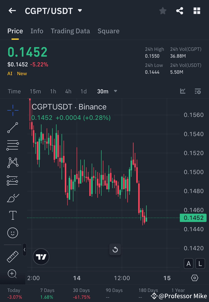Image resolution: width=209 pixels, height=302 pixels.
Task: Tap the chart refresh reset button
Action: [x=115, y=250]
